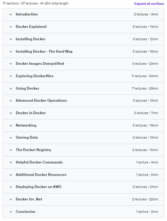167x221 pixels.
Task: Expand chevron for Installing Docker - The Hard Way
Action: pyautogui.click(x=11, y=51)
